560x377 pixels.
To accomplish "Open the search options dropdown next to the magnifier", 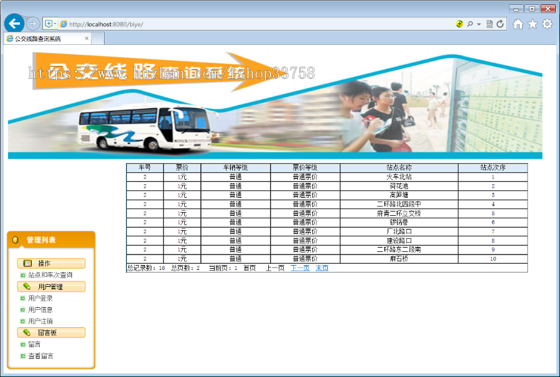I will (x=478, y=24).
